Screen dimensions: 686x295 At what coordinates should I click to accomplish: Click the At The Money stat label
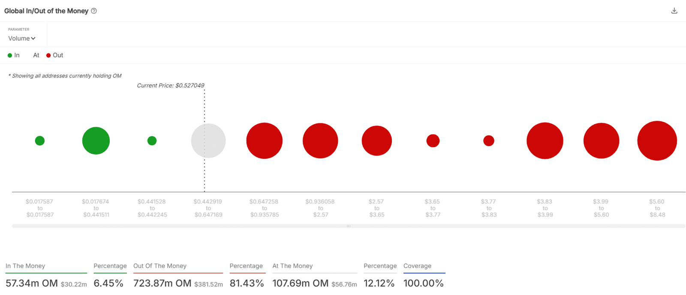click(292, 266)
